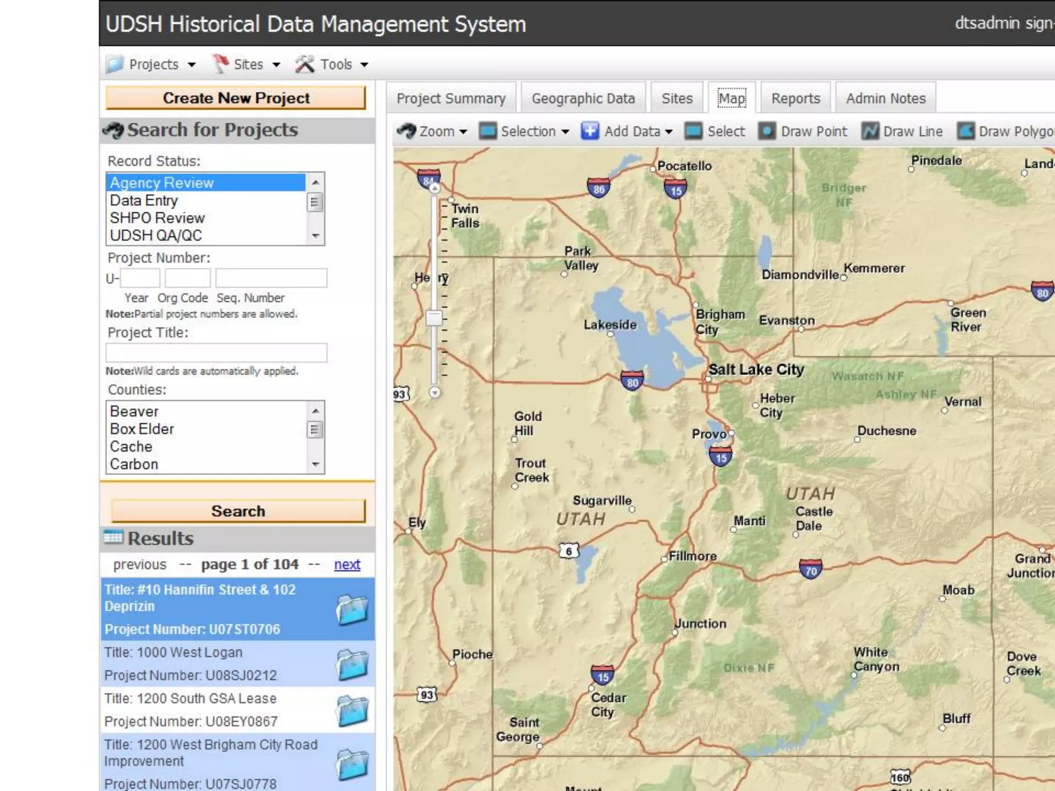Click the Select map tool icon
The image size is (1055, 791).
coord(694,131)
